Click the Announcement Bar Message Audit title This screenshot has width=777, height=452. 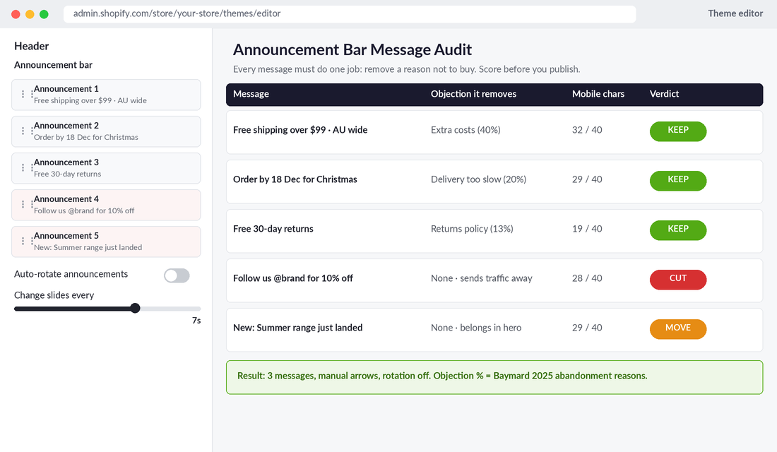352,49
